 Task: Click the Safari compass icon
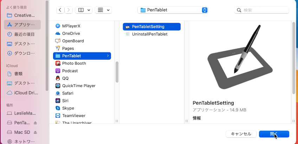pos(58,93)
